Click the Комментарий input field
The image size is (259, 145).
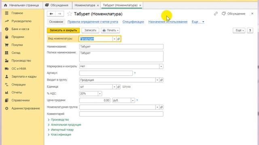[121, 114]
